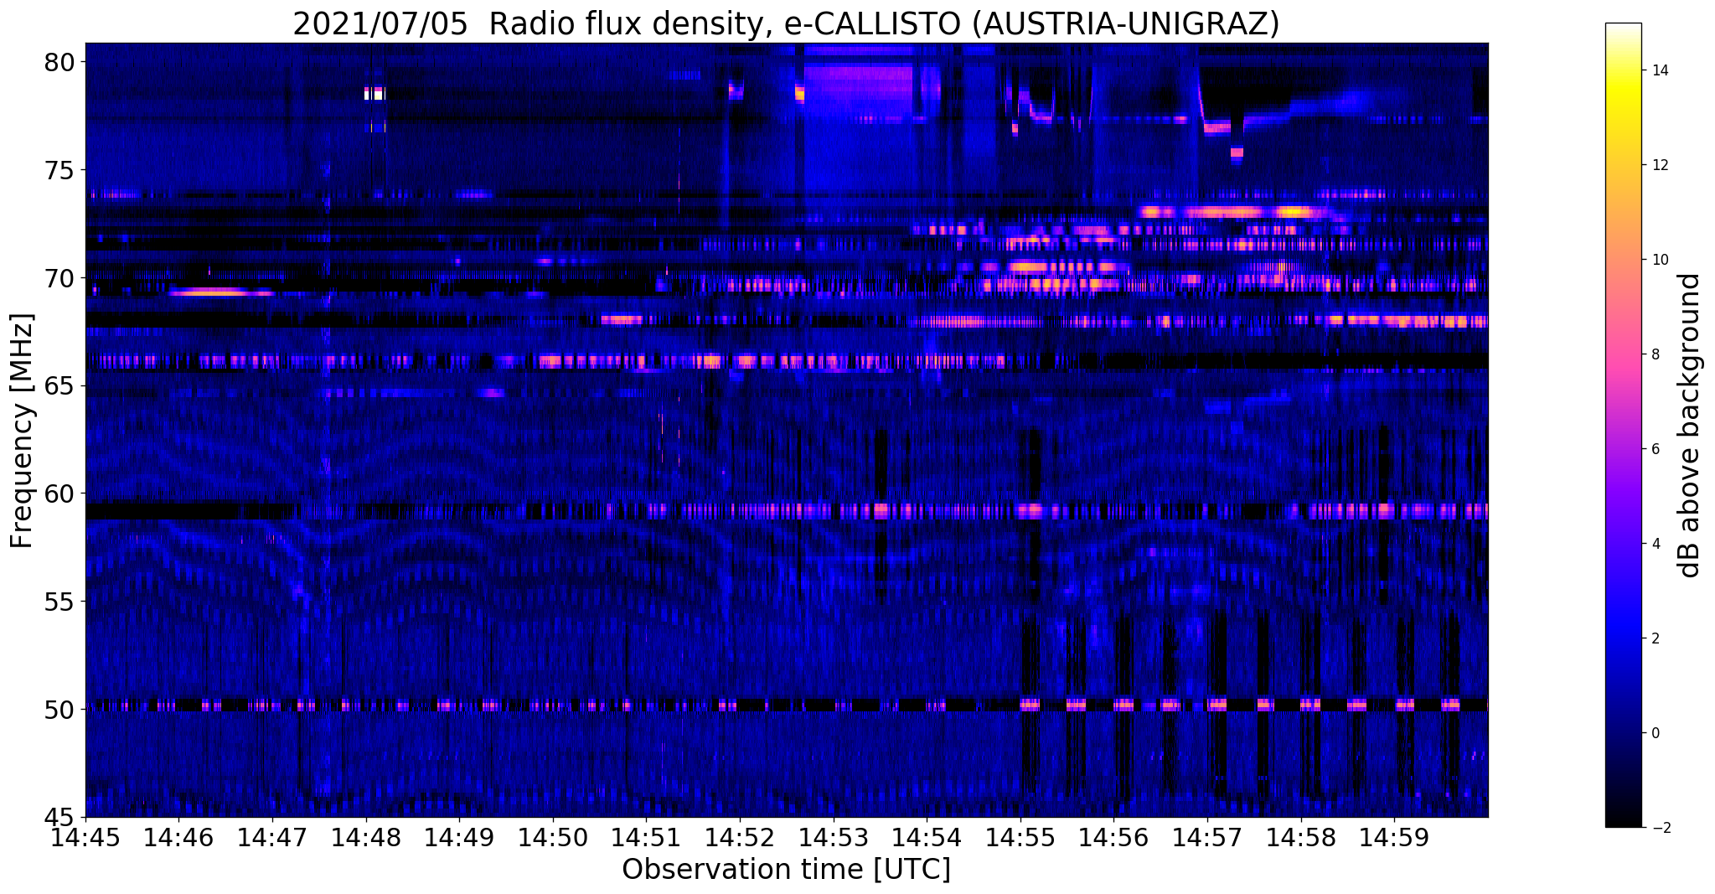This screenshot has height=894, width=1715.
Task: Click the 65 MHz frequency tick label
Action: point(60,386)
